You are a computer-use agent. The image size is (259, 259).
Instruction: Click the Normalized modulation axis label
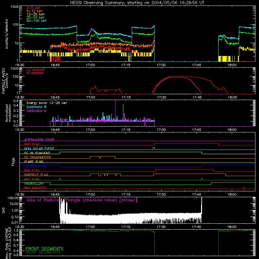pyautogui.click(x=8, y=113)
